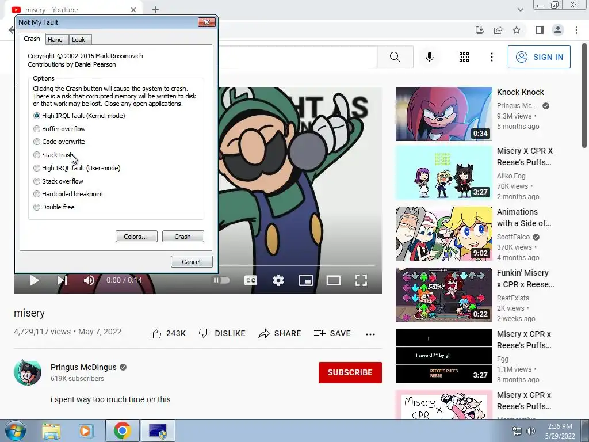This screenshot has height=442, width=589.
Task: Enable miniplayer mode
Action: pos(306,280)
